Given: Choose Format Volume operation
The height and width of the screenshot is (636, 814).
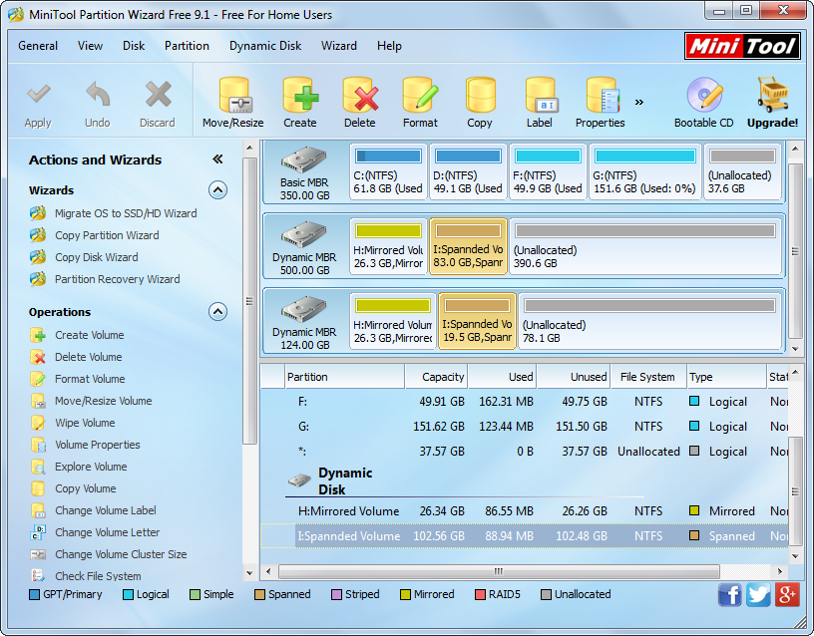Looking at the screenshot, I should coord(90,379).
